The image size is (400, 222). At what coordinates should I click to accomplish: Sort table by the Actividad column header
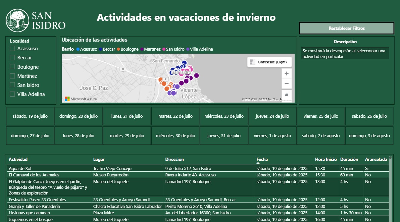(18, 159)
